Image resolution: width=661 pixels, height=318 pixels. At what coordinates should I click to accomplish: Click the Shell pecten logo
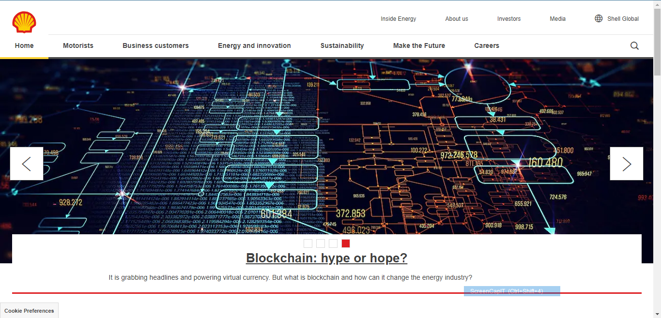pos(24,22)
